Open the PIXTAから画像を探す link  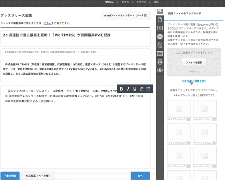[194, 81]
